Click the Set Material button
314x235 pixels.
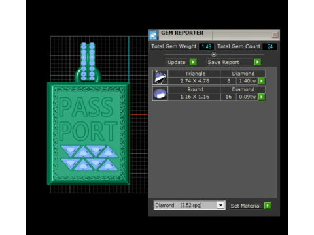(x=245, y=206)
